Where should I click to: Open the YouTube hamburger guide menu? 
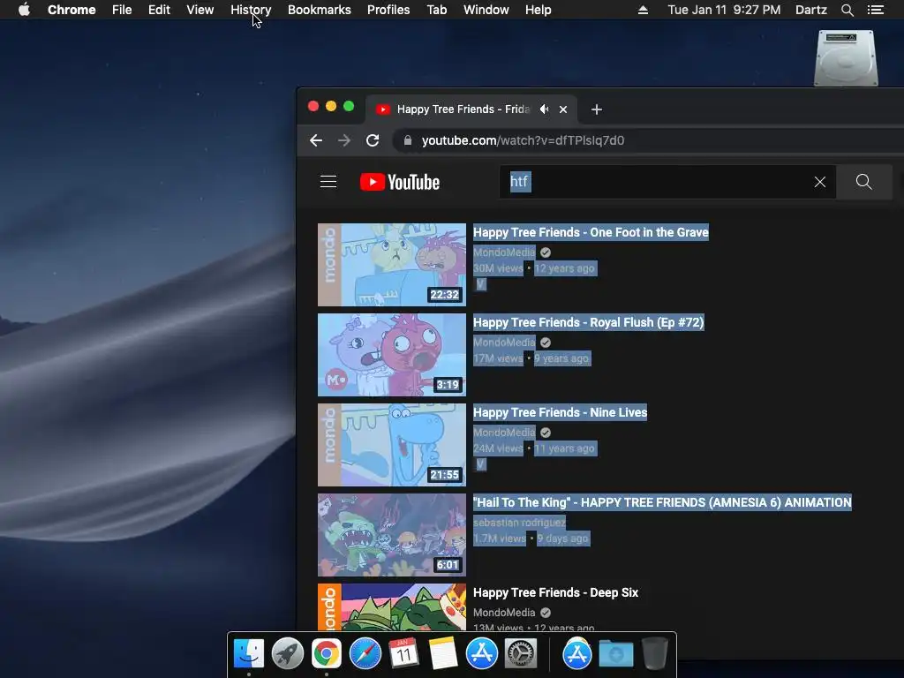pos(328,182)
